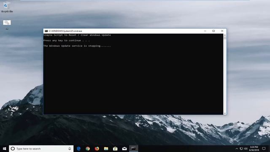Select the Command Prompt taskbar button
The width and height of the screenshot is (270, 152).
134,149
